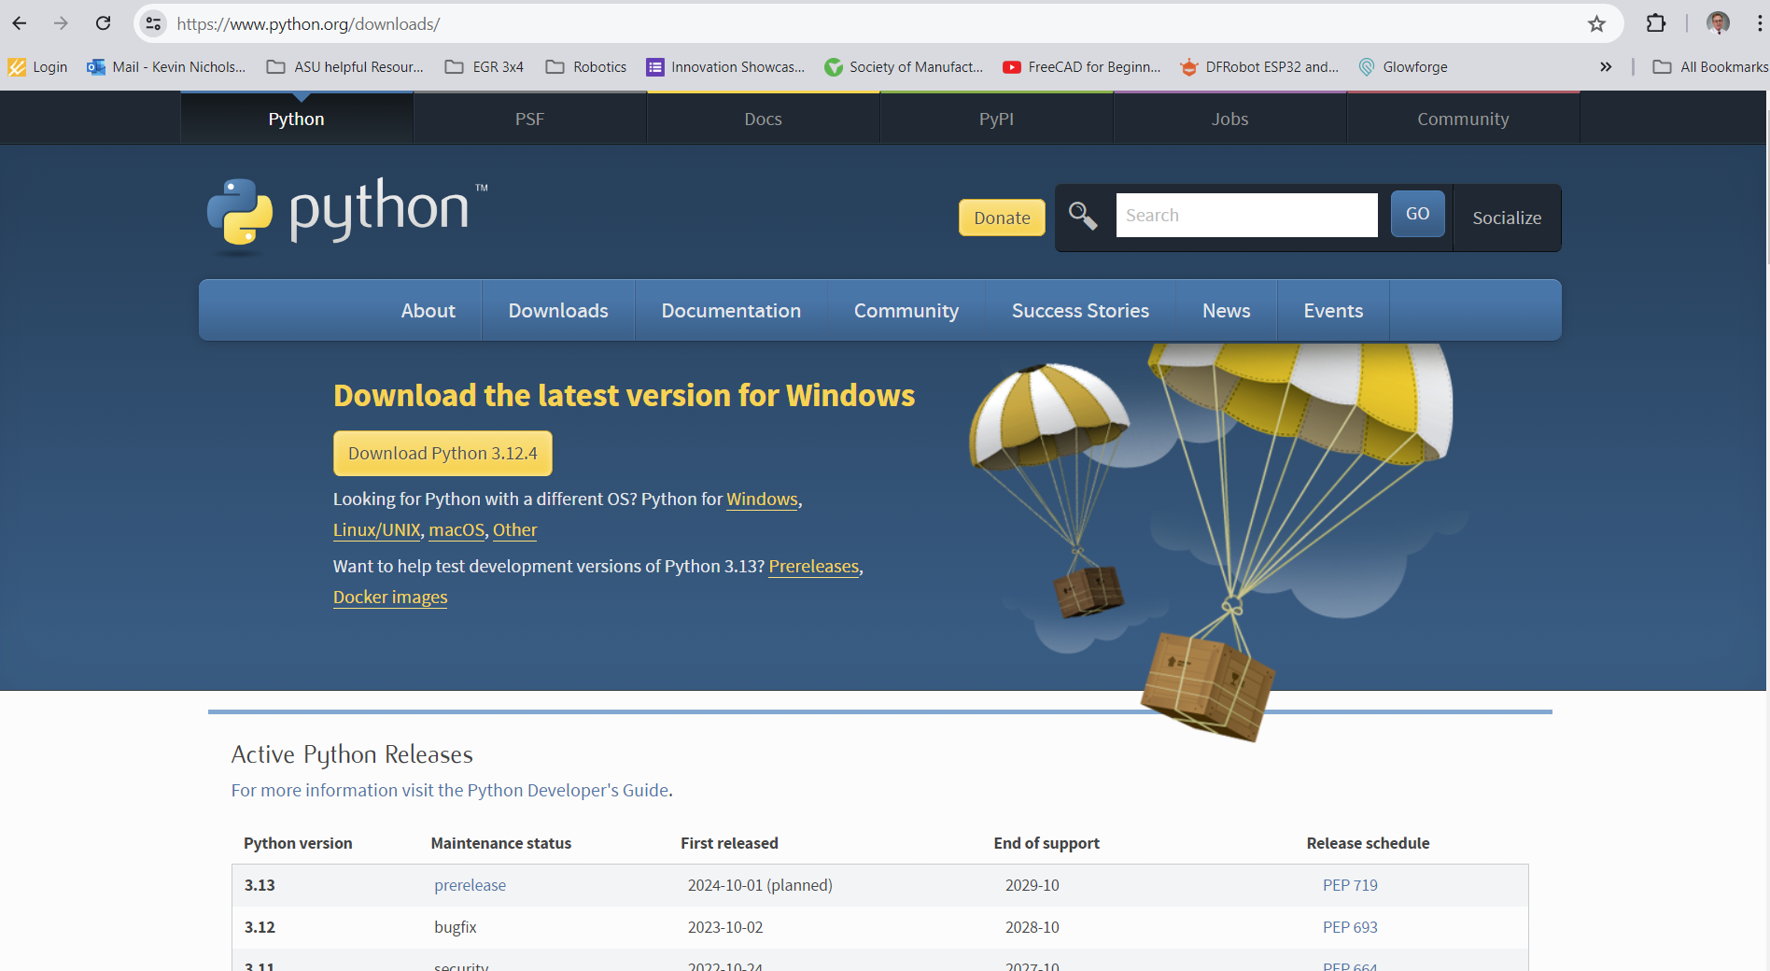Follow the Other OS link
Image resolution: width=1770 pixels, height=971 pixels.
(x=514, y=529)
